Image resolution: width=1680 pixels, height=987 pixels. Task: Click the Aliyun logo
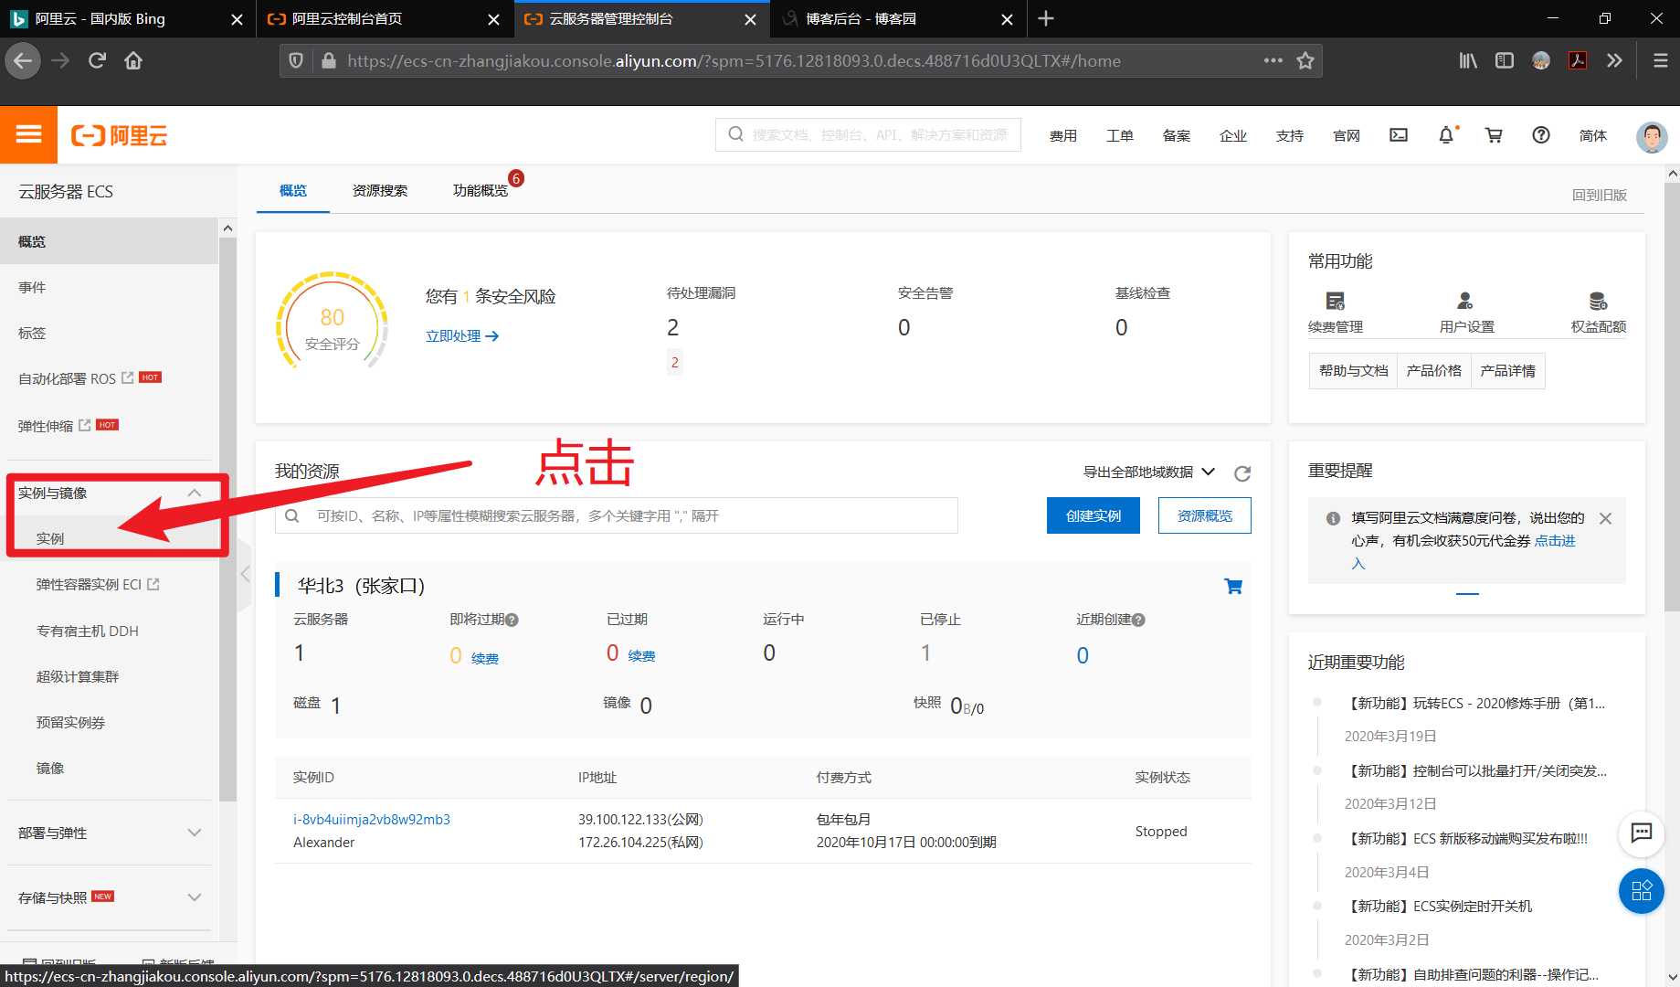click(120, 136)
